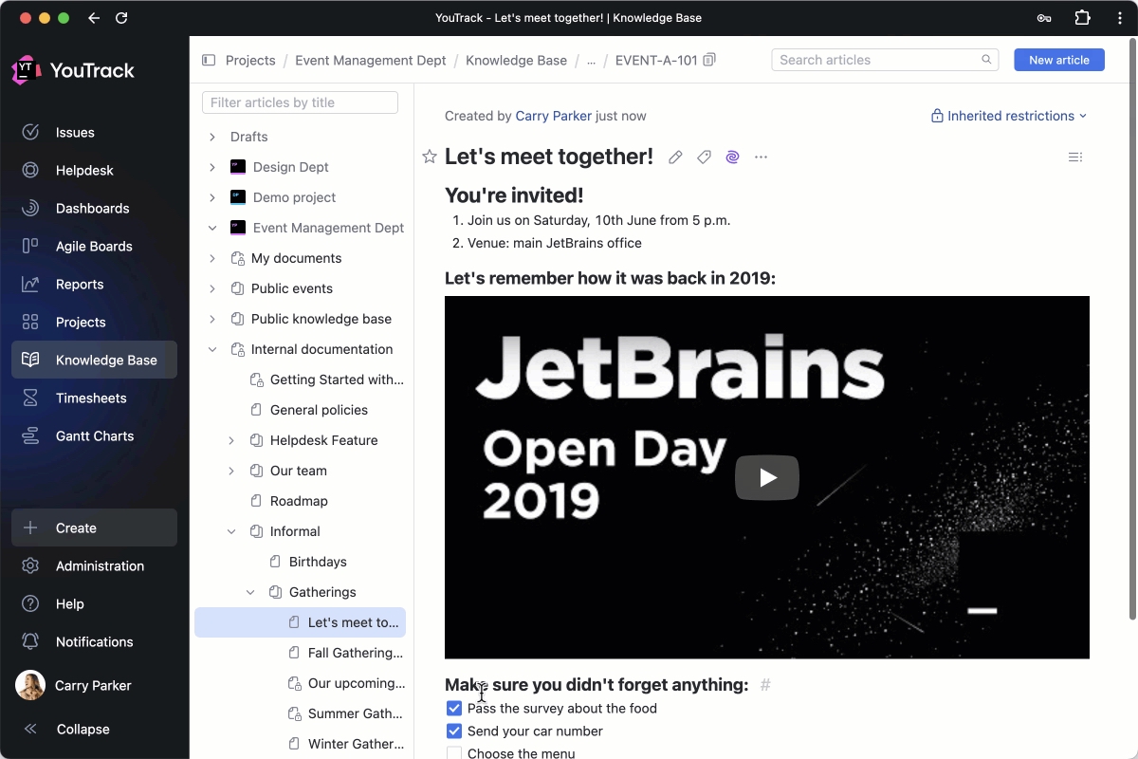
Task: Open the Carry Parker author link
Action: (553, 116)
